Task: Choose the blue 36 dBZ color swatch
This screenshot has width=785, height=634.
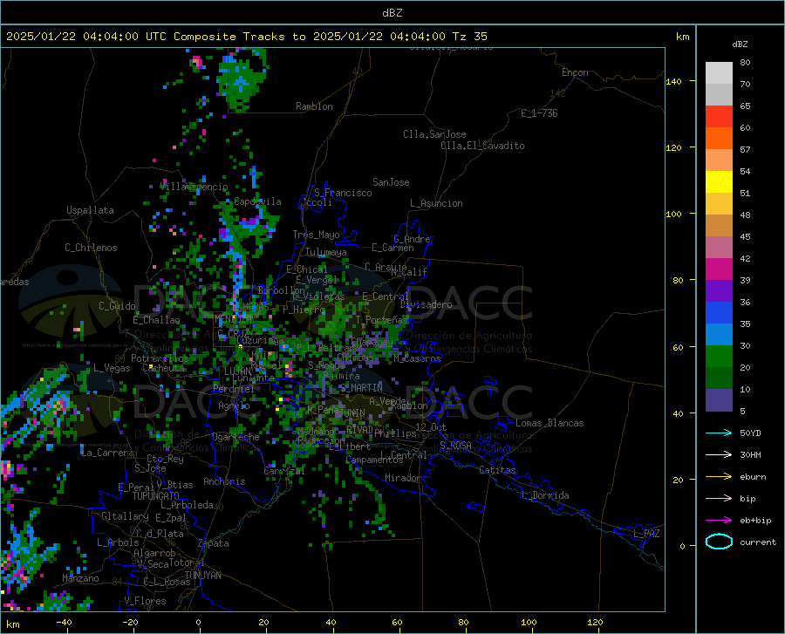Action: point(719,313)
